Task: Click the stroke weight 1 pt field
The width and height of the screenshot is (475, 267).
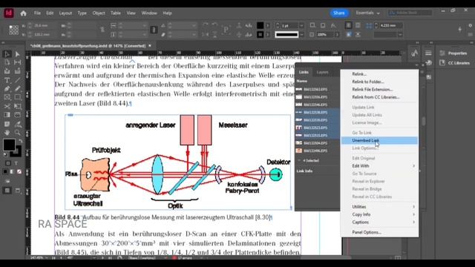Action: [290, 26]
